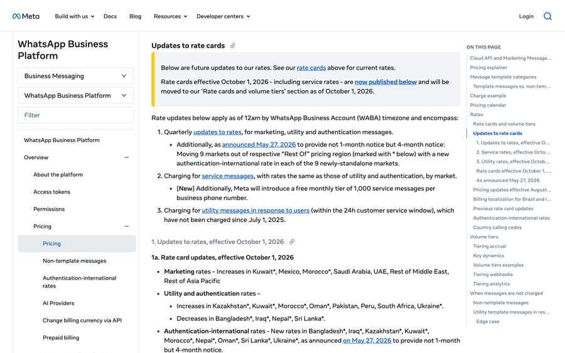Jump to Edge case entry
Viewport: 565px width, 353px height.
488,321
